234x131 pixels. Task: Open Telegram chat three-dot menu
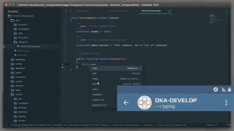(226, 103)
